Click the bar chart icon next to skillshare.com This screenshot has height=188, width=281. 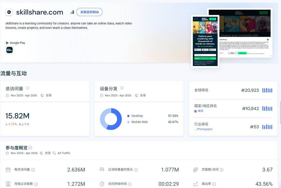coord(72,12)
